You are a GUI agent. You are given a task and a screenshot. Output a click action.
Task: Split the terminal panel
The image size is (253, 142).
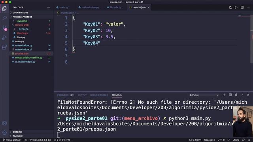pos(230,95)
